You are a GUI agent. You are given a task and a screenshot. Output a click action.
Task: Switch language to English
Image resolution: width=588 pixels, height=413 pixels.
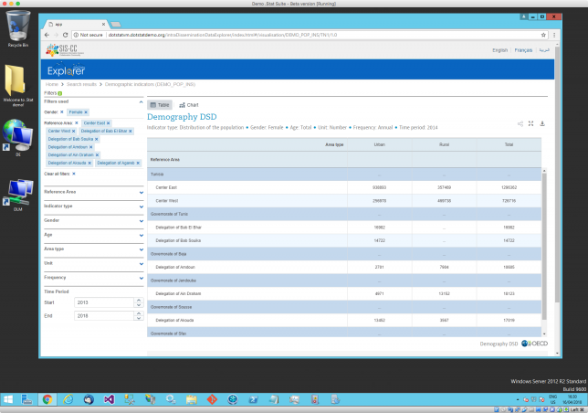(499, 50)
